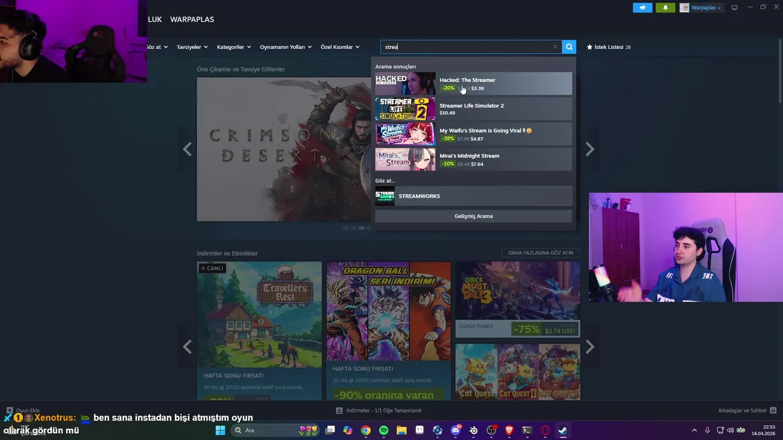
Task: Go to next featured carousel item
Action: pyautogui.click(x=590, y=149)
